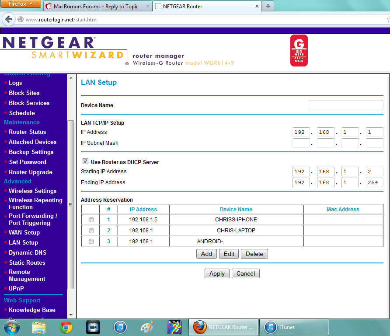This screenshot has width=390, height=336.
Task: Open LAN Setup in the sidebar
Action: pyautogui.click(x=23, y=243)
